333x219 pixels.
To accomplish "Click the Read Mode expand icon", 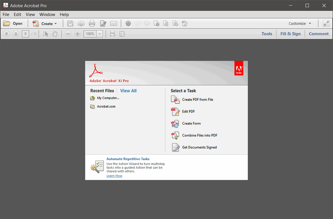I will 326,24.
